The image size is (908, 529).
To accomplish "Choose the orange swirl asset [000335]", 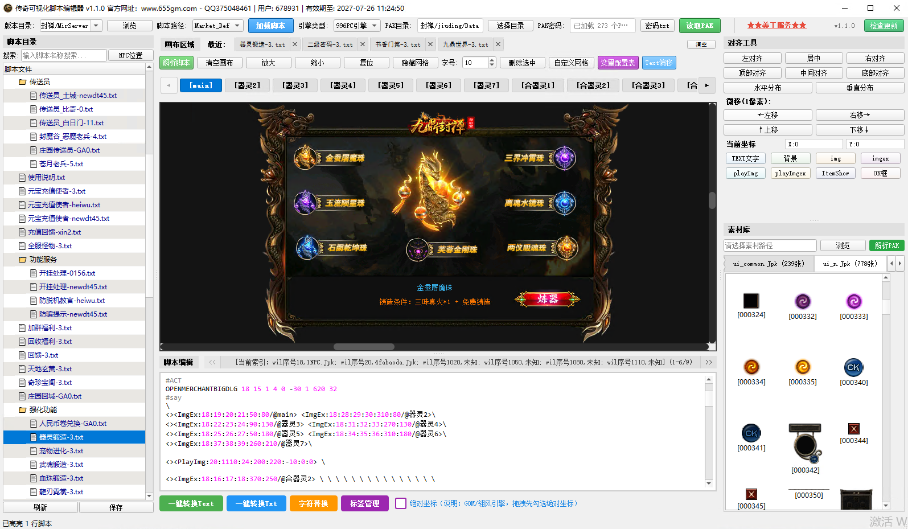I will click(x=803, y=367).
